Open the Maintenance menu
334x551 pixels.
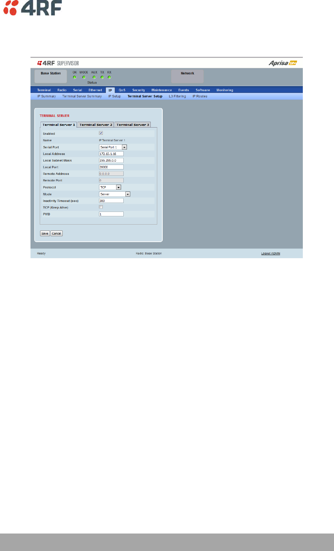[x=162, y=90]
